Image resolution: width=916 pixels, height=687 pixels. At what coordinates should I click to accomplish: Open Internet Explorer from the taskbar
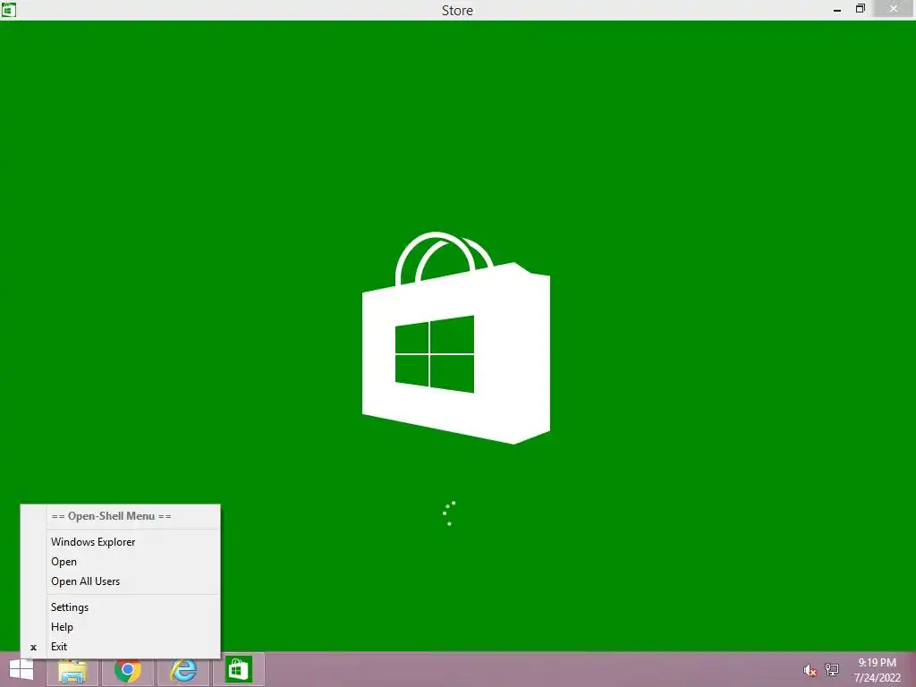pyautogui.click(x=183, y=670)
